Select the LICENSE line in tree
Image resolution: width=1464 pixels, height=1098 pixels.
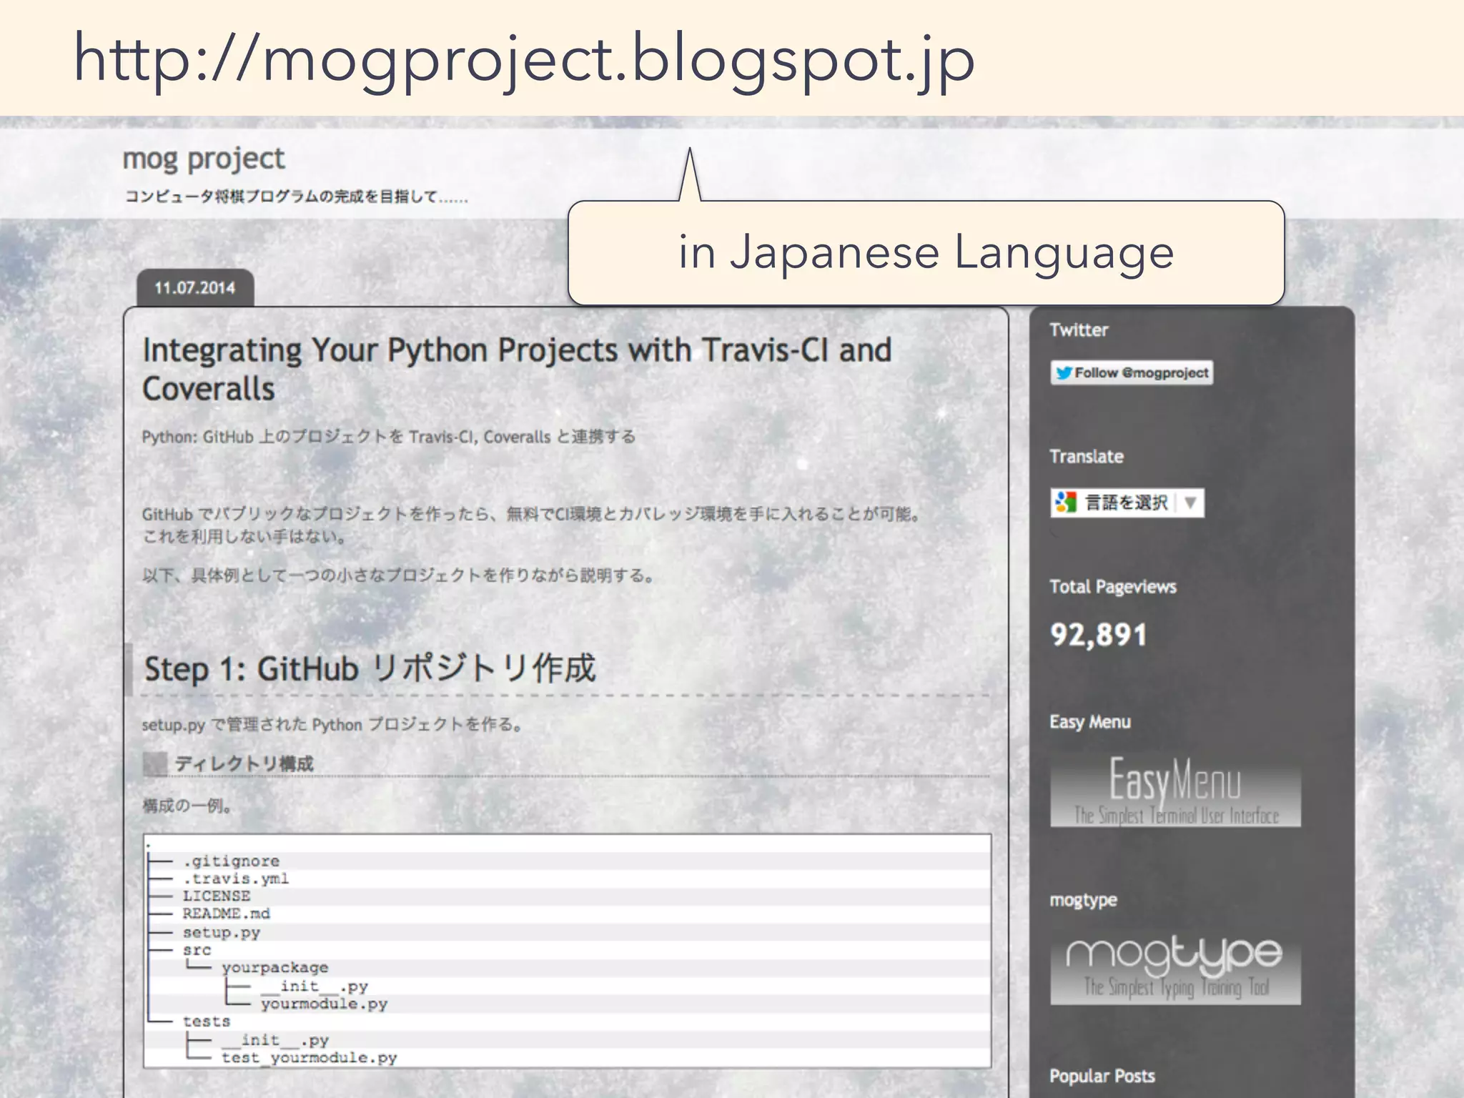coord(217,896)
